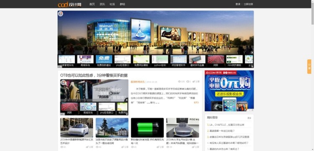Screen dimensions: 314x151
Task: Open the 项目管理软件 ad thumbnail
Action: pos(178,61)
